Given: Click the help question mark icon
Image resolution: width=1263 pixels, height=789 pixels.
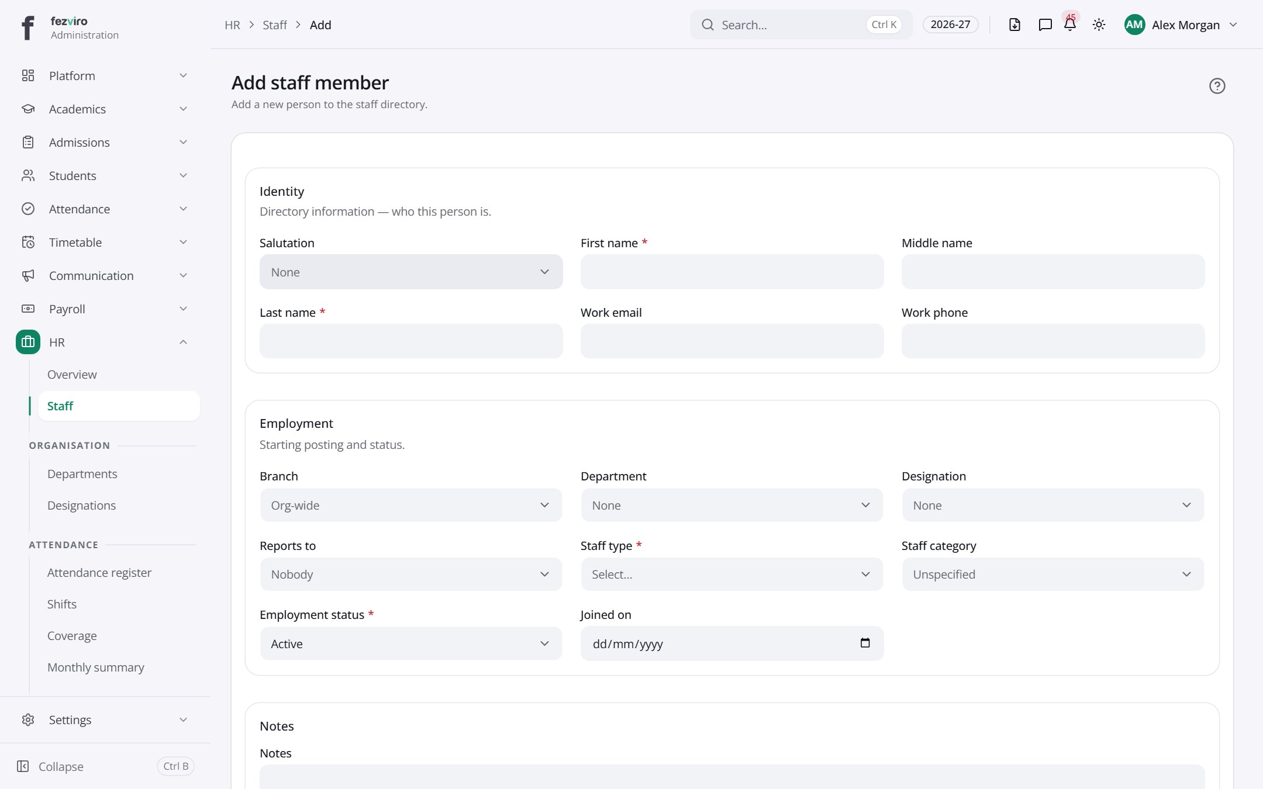Looking at the screenshot, I should pyautogui.click(x=1217, y=86).
